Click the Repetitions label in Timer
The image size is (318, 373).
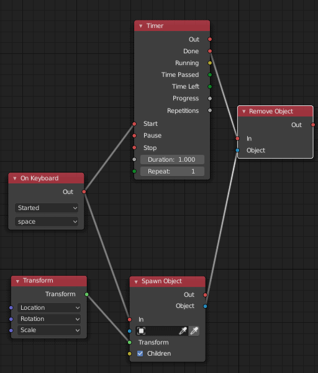pos(183,111)
